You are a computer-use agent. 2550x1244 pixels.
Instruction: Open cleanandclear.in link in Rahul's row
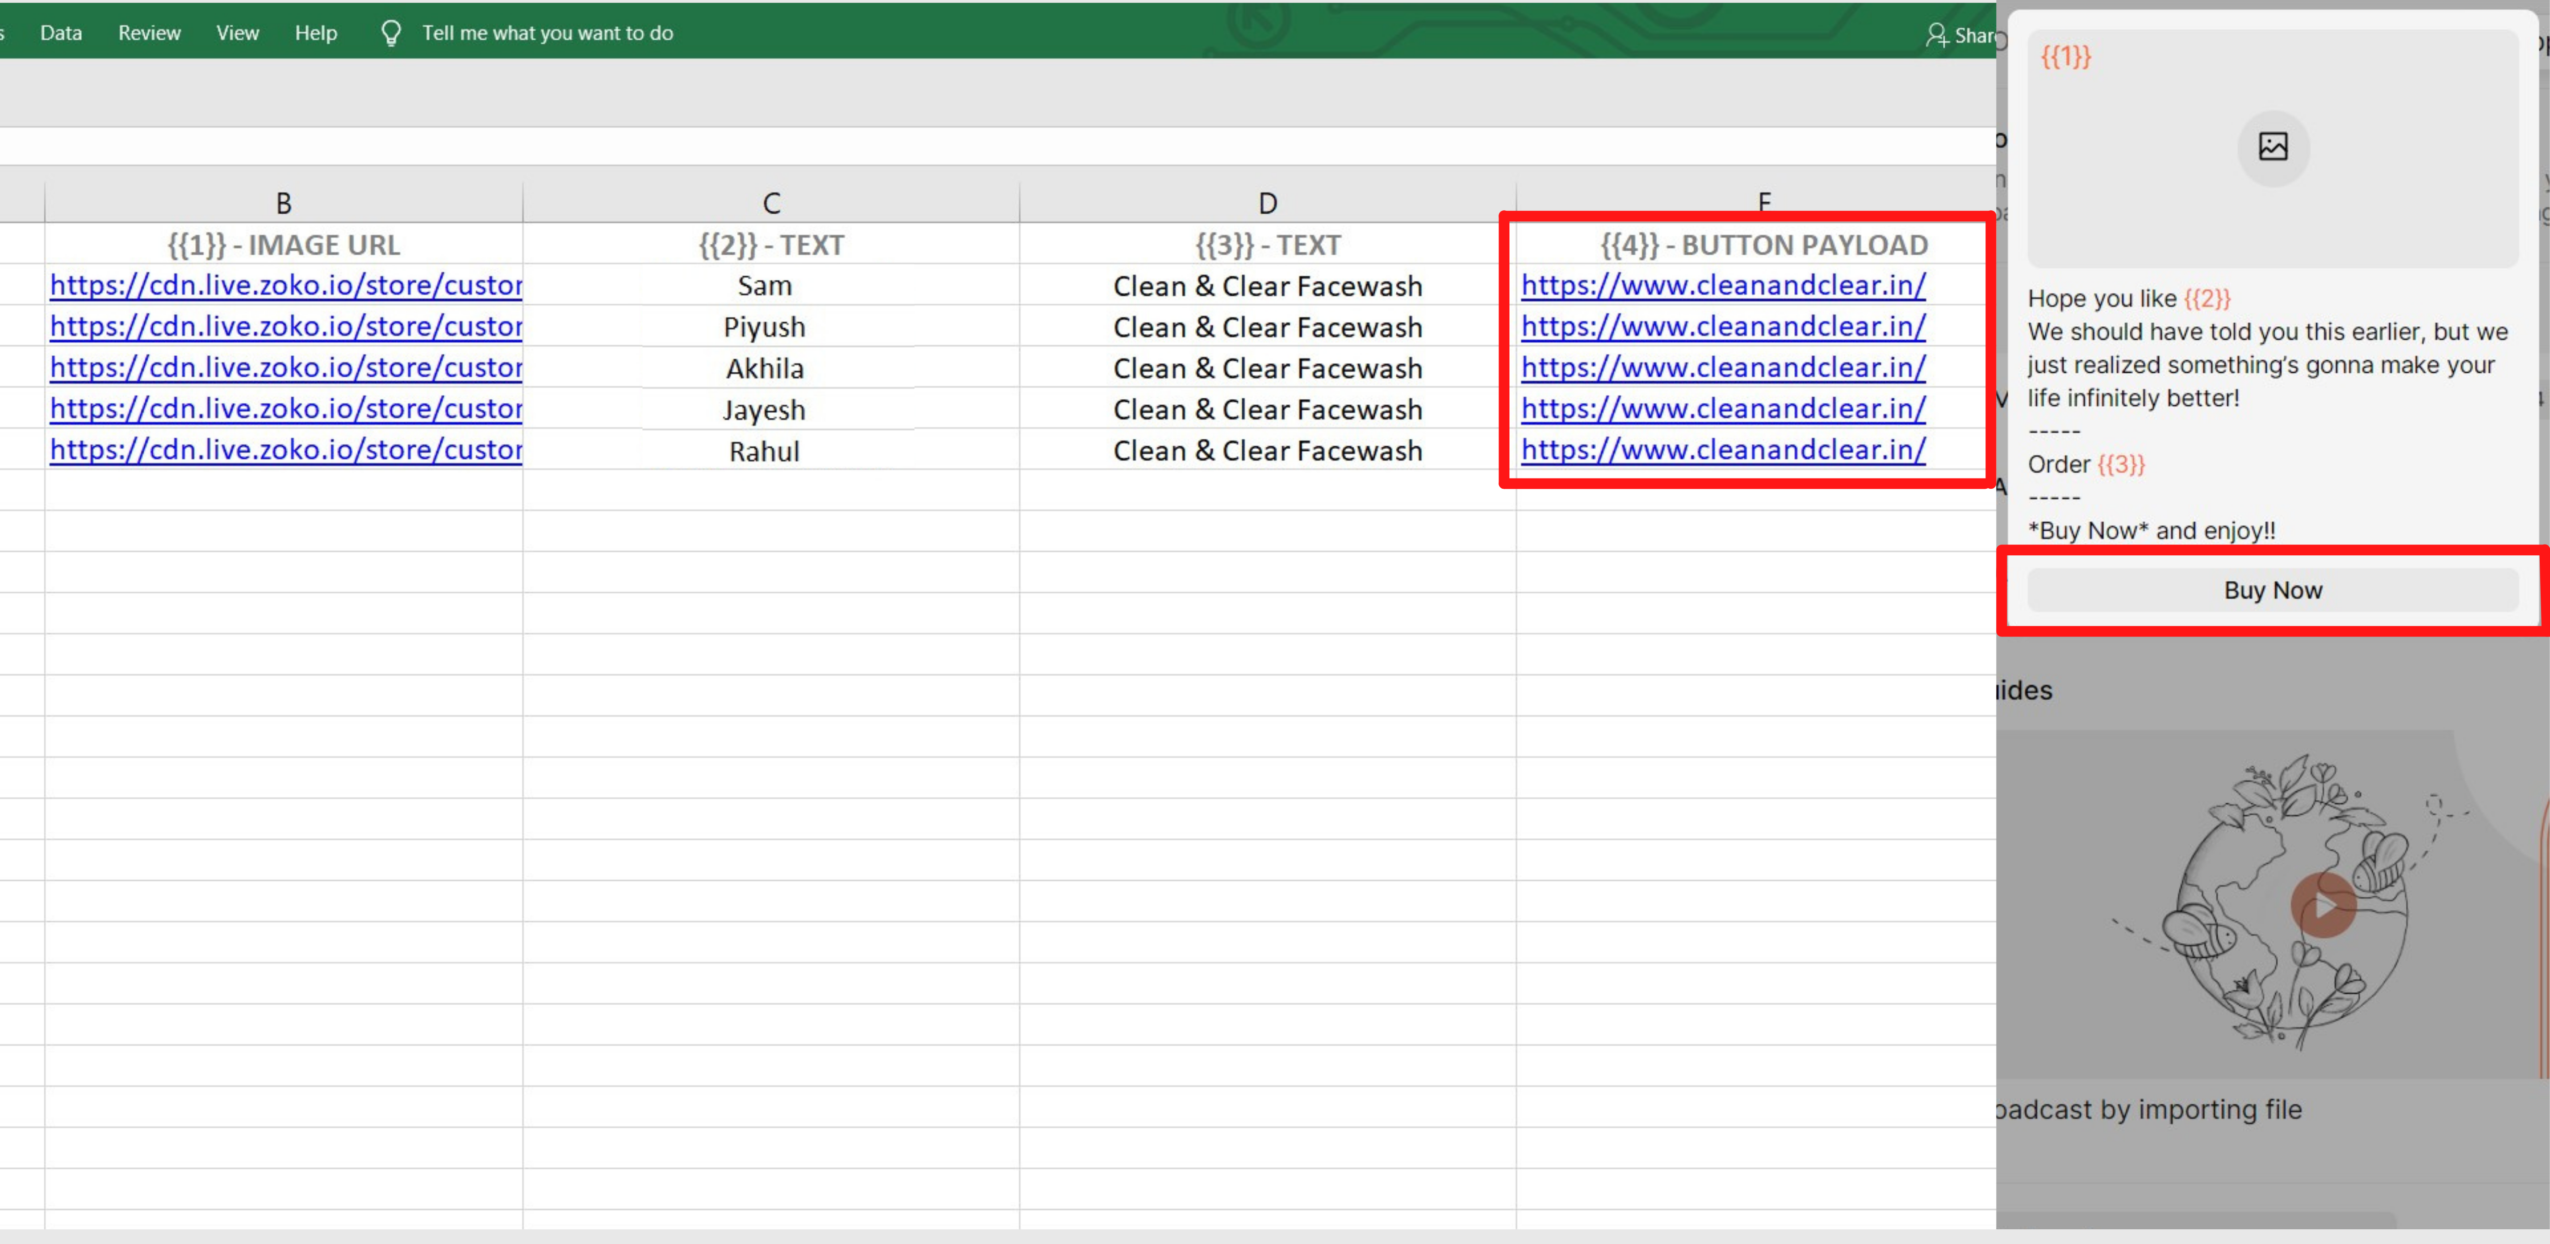point(1723,450)
